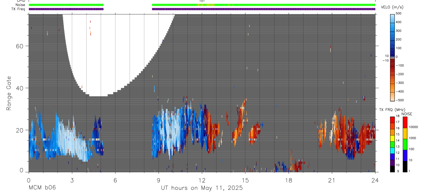Click the "-10" threshold label beside velocity colorbar
The image size is (422, 195).
click(385, 61)
